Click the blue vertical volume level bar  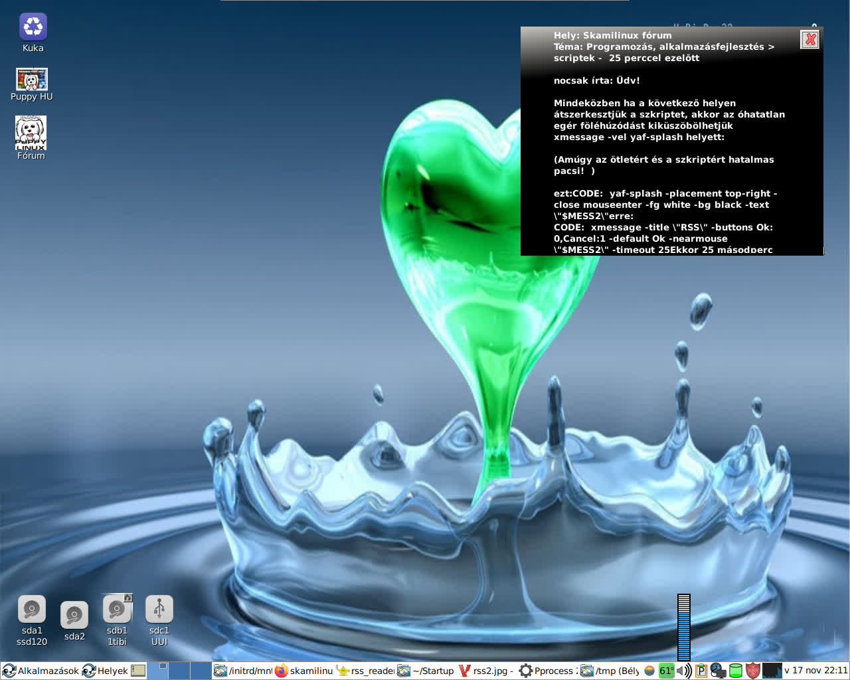pyautogui.click(x=684, y=627)
